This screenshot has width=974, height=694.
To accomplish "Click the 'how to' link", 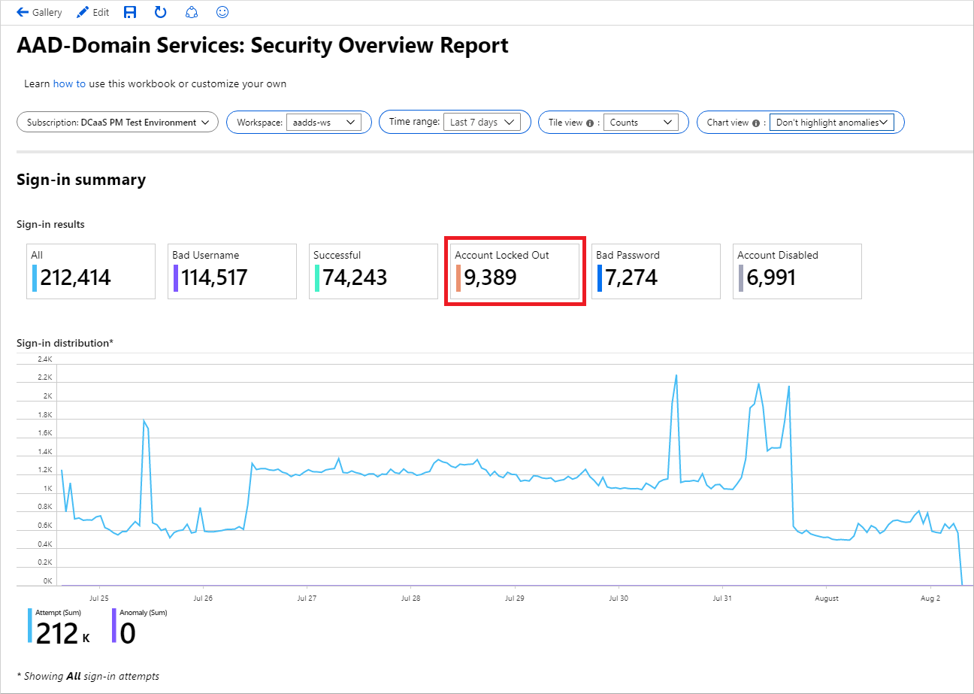I will 69,83.
